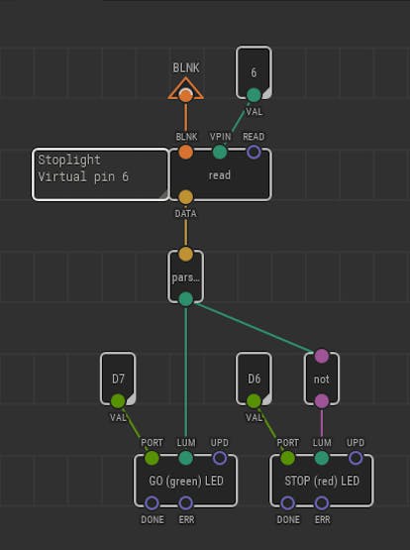The height and width of the screenshot is (550, 410).
Task: Click PORT pin on GO (green) LED node
Action: (x=152, y=458)
